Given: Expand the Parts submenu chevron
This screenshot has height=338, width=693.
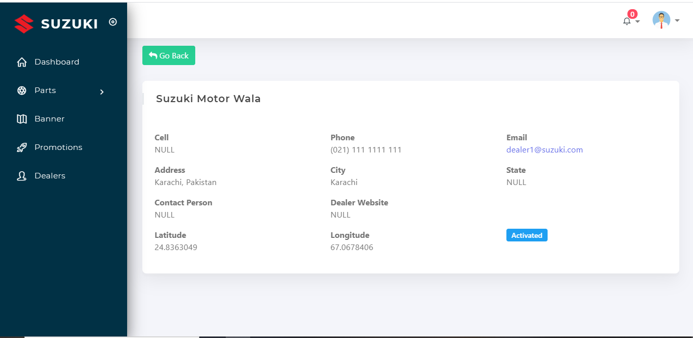Looking at the screenshot, I should pyautogui.click(x=102, y=91).
